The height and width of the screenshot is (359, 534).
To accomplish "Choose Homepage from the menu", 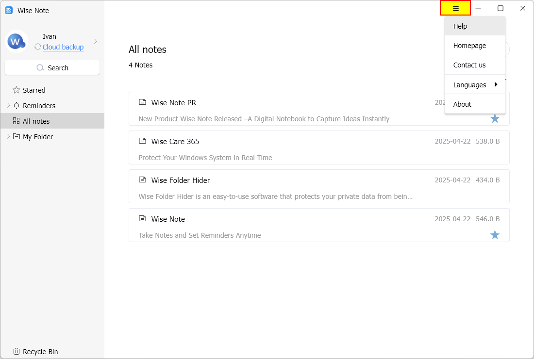I will [x=475, y=46].
